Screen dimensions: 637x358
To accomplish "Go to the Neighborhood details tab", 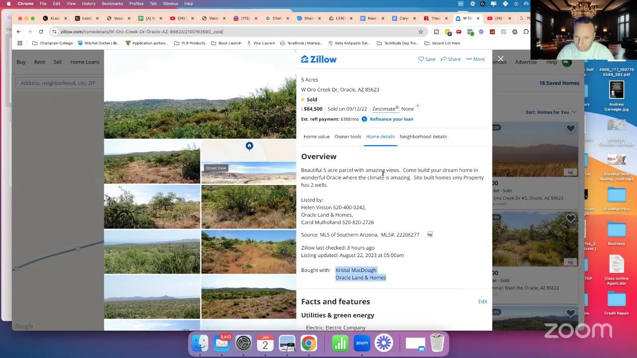I will click(423, 137).
